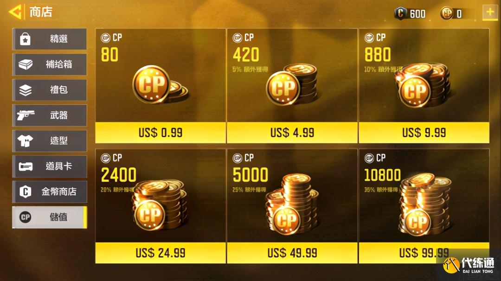The image size is (501, 281).
Task: Tap the CP coin icon showing 0
Action: pyautogui.click(x=446, y=13)
